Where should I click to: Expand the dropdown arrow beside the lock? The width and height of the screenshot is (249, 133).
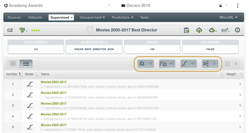227,6
